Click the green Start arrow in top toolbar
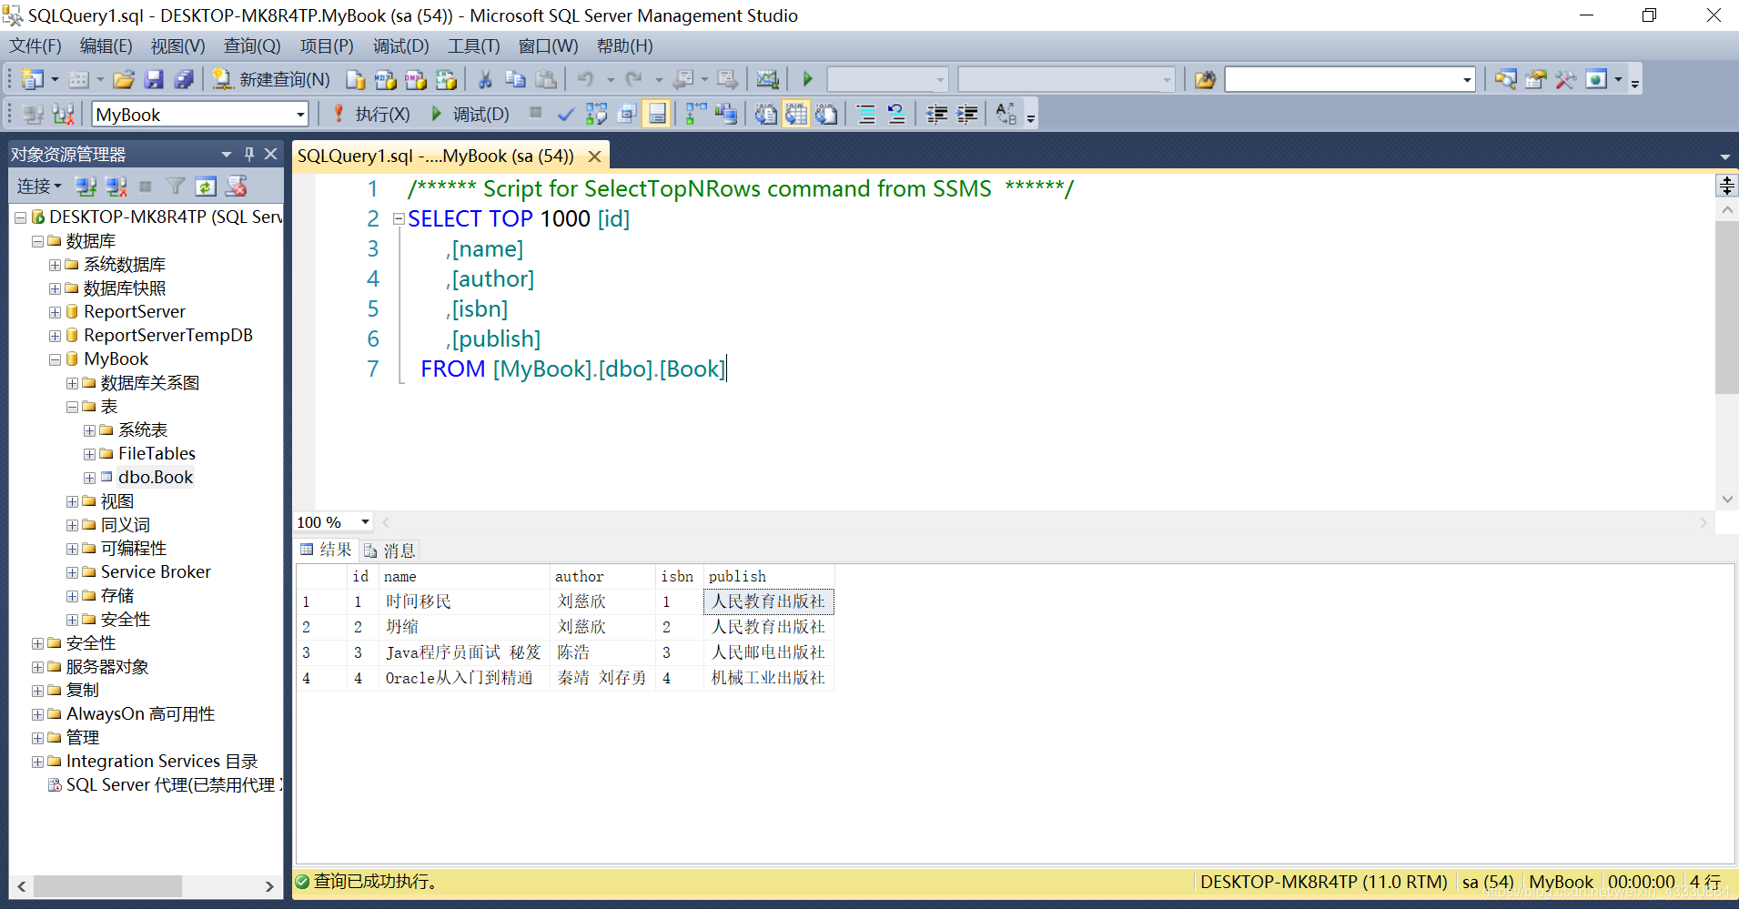The image size is (1739, 909). (807, 80)
